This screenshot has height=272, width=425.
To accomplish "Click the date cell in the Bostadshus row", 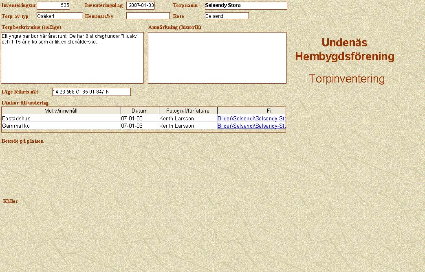I will click(140, 118).
